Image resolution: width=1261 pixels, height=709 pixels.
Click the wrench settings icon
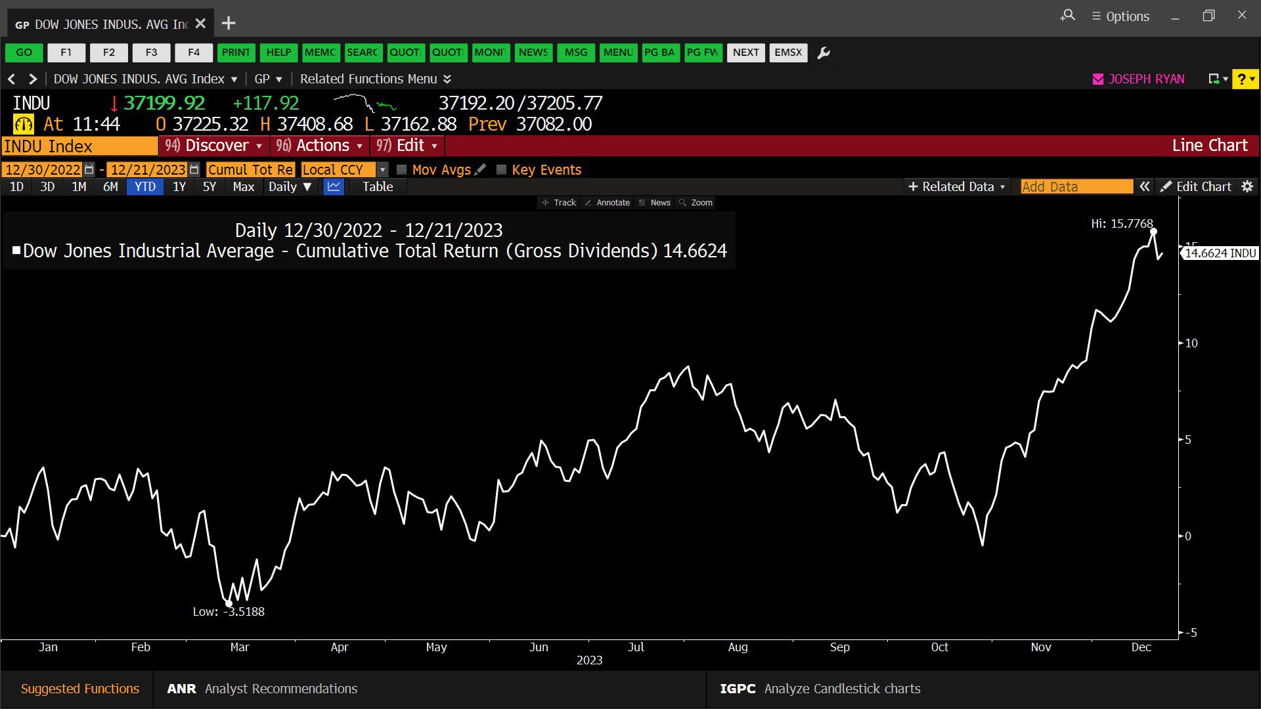pyautogui.click(x=824, y=53)
